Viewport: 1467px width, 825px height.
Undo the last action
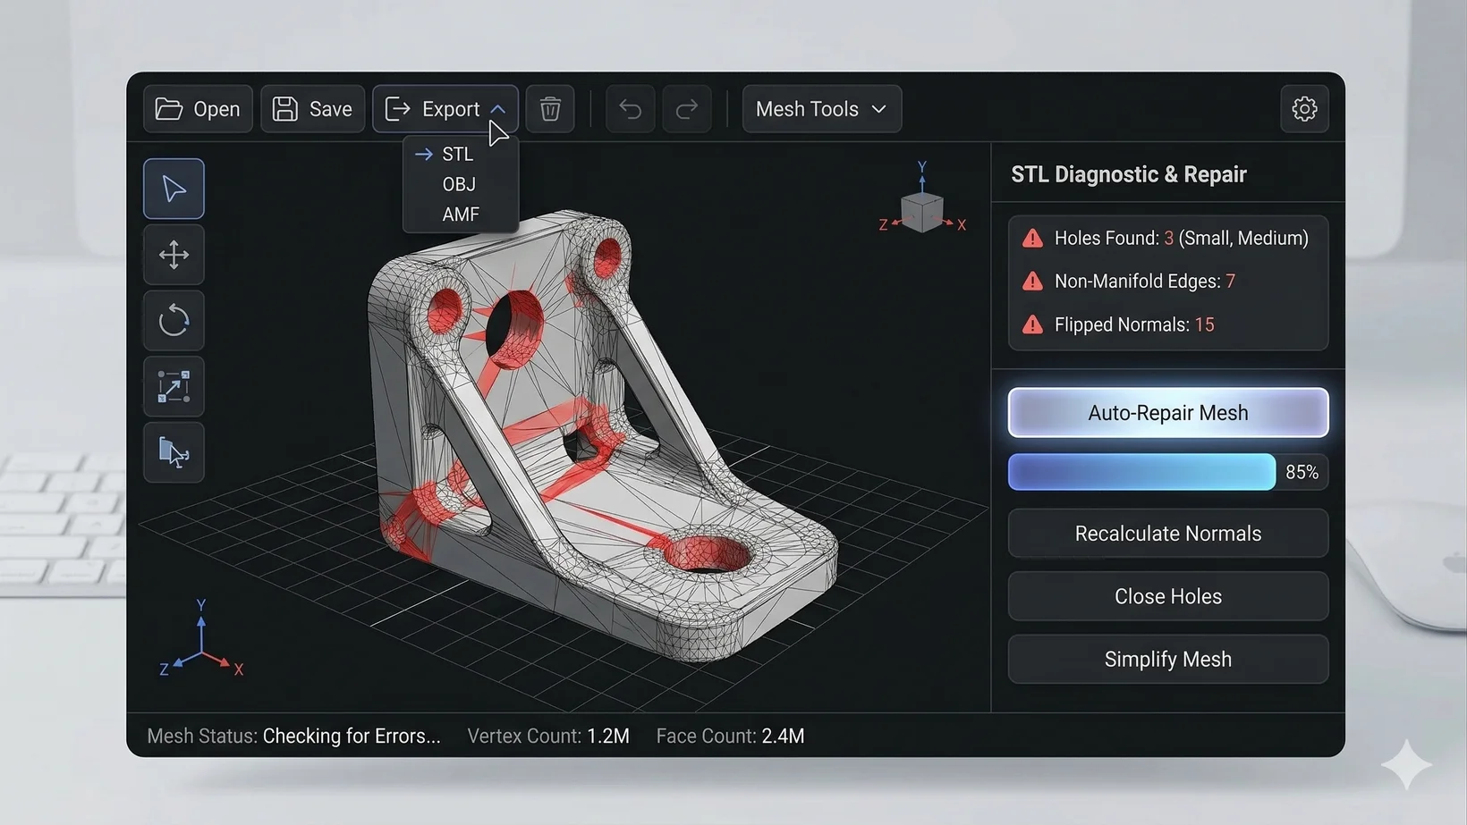629,108
